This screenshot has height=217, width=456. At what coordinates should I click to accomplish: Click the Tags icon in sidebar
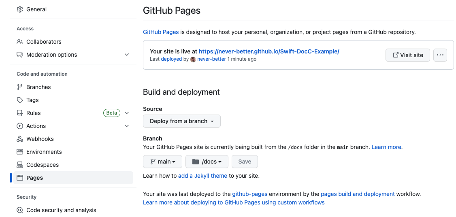20,100
